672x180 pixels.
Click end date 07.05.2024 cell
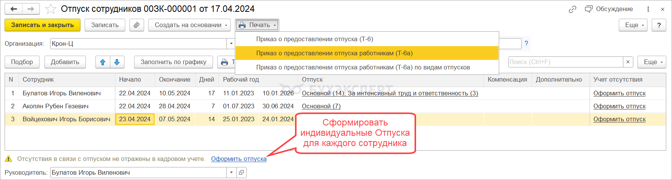(x=175, y=119)
